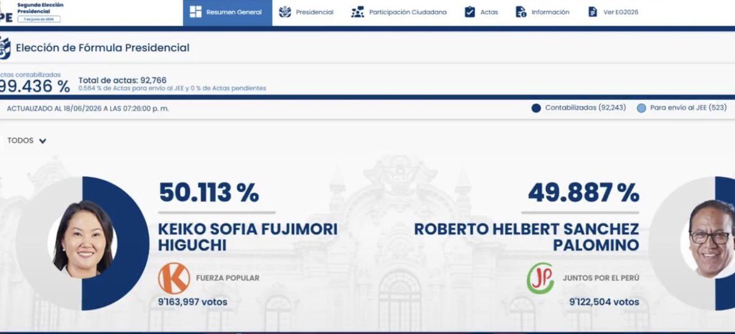Click Keiko Fujimori's candidate photo
This screenshot has height=334, width=735.
83,240
